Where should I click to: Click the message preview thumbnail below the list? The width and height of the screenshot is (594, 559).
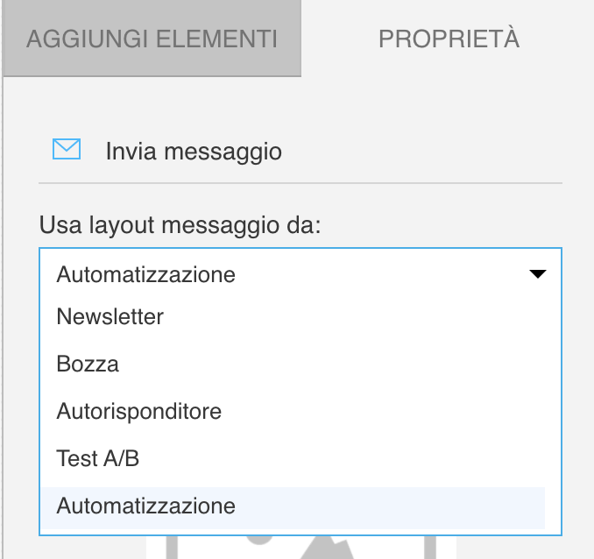(x=301, y=548)
